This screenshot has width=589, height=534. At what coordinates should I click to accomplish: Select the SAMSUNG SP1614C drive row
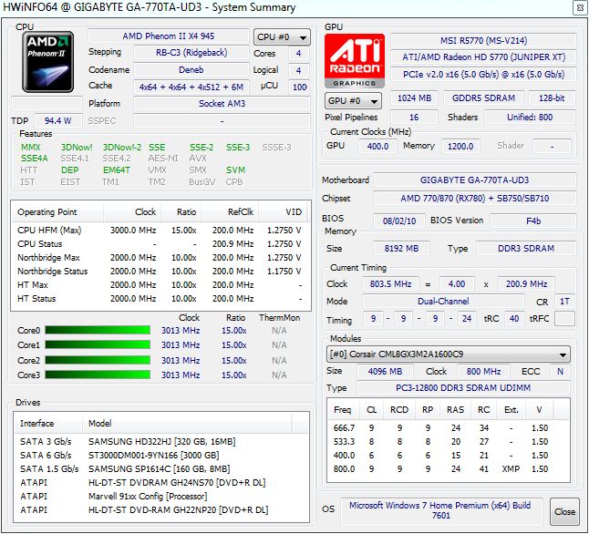pyautogui.click(x=161, y=468)
